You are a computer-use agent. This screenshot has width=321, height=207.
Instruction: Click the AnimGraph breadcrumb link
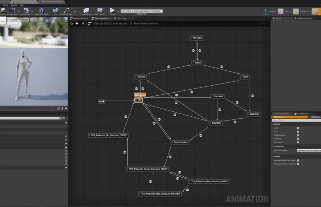point(120,24)
